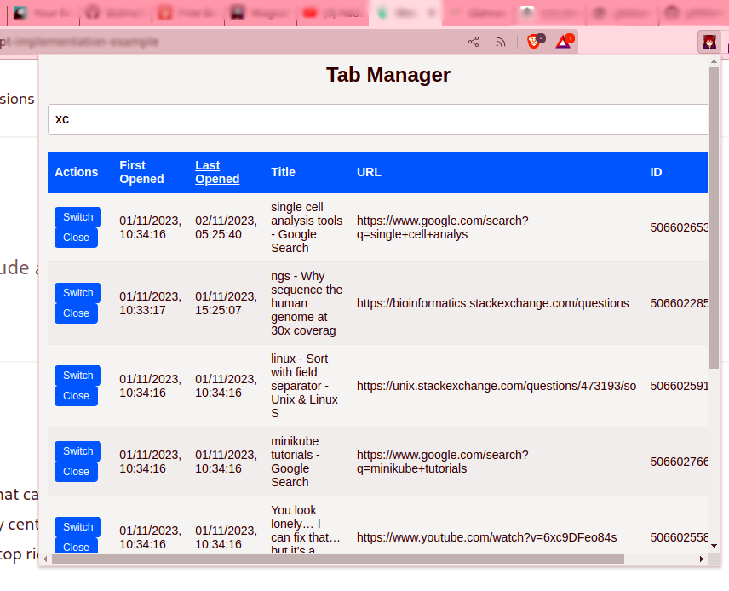Switch to single cell analysis tools tab
This screenshot has width=729, height=591.
click(77, 217)
